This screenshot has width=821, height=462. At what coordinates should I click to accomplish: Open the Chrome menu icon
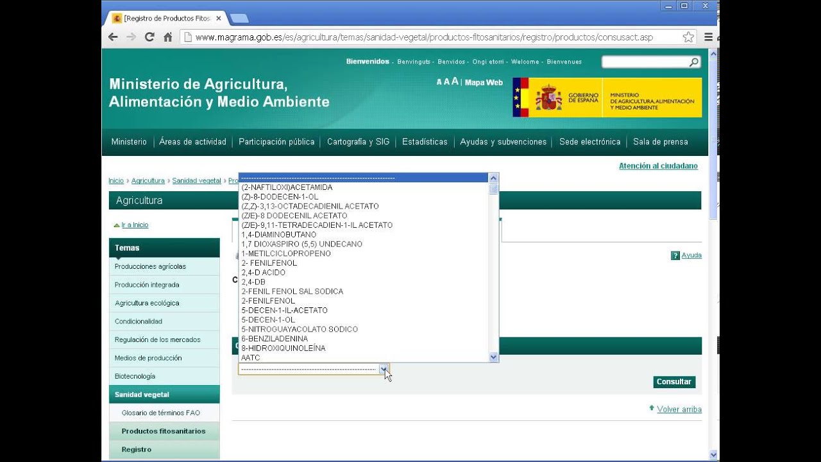(709, 37)
